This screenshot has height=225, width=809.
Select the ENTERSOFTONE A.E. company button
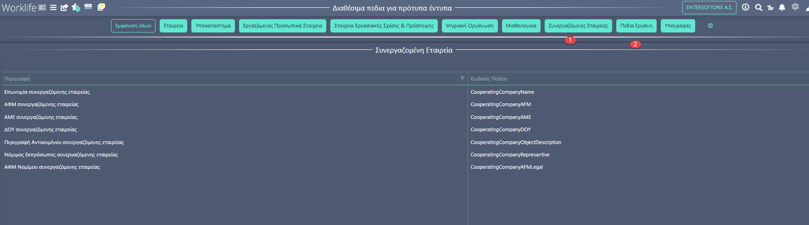[x=709, y=7]
